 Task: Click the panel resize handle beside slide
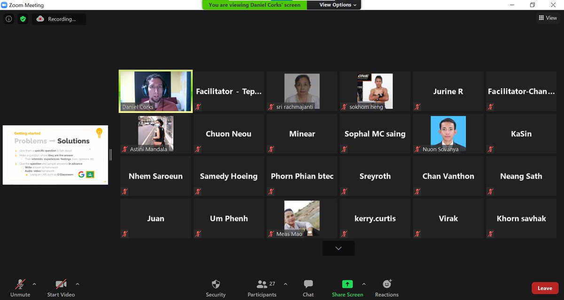tap(110, 155)
